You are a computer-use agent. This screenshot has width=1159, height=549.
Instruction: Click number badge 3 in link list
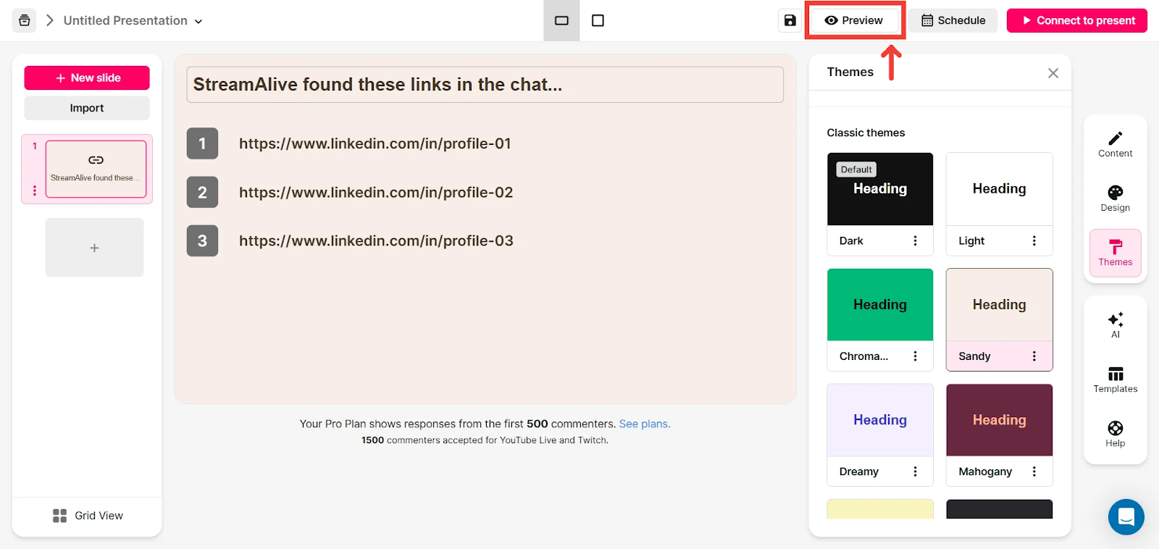[x=203, y=241]
